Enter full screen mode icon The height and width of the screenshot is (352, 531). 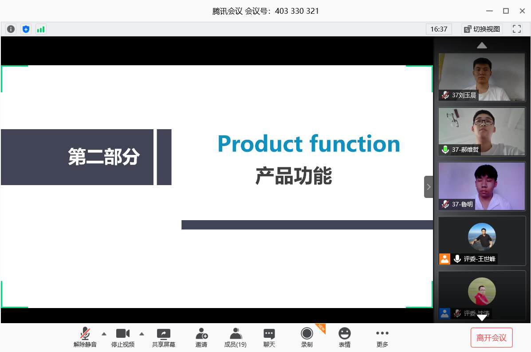coord(516,29)
